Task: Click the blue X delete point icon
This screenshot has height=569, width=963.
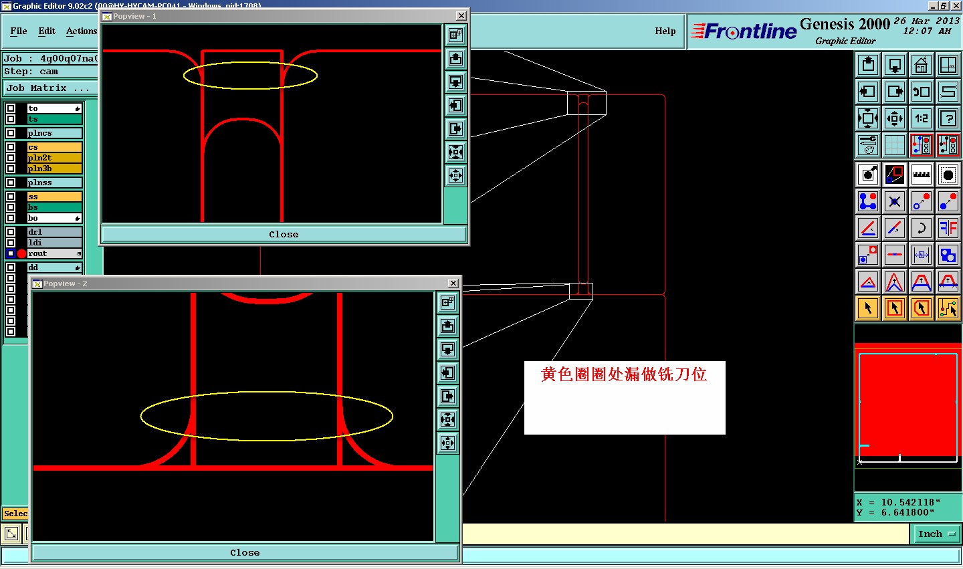Action: coord(895,201)
